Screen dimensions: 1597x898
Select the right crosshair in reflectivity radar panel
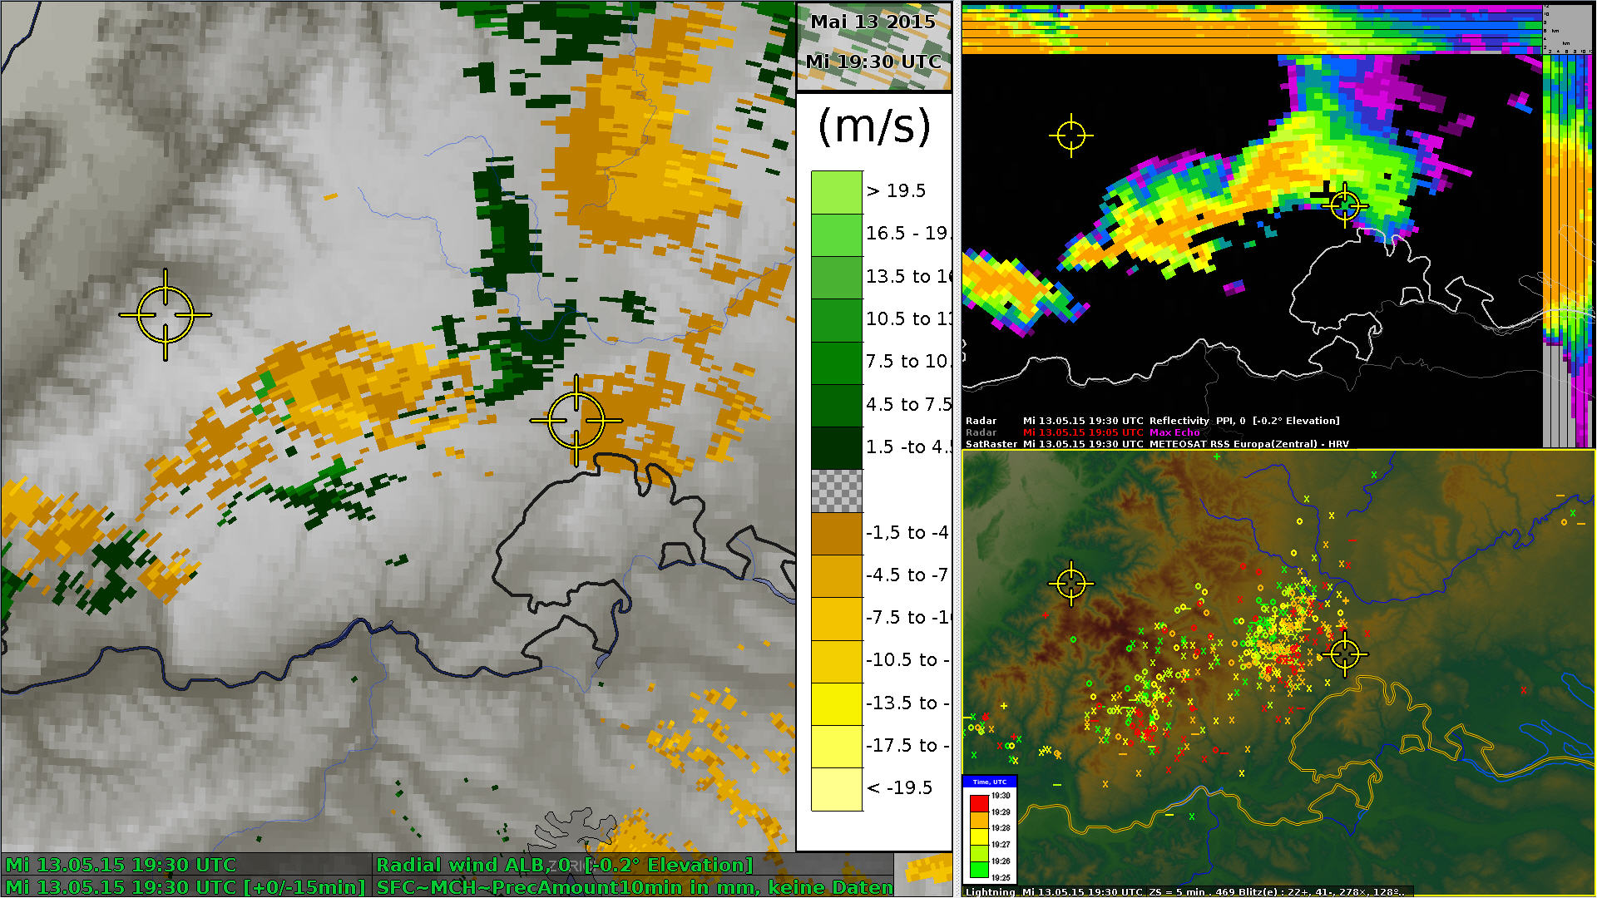[1345, 205]
